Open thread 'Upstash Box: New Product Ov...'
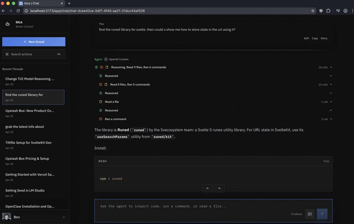 [x=33, y=113]
